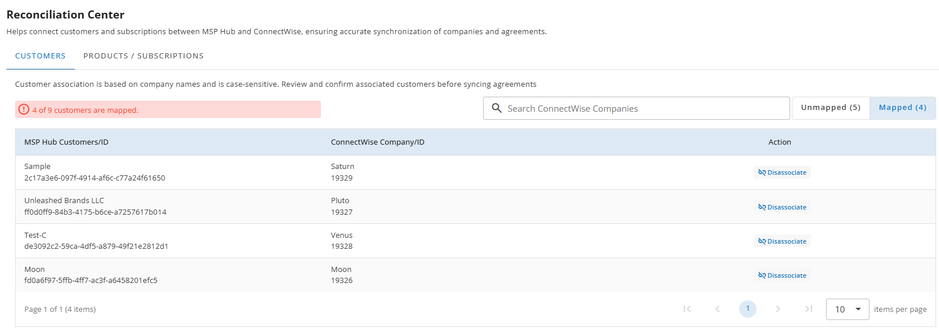Select ID 2c17a3e6-097f-4914-af6c-c77a24f61650

click(x=95, y=178)
